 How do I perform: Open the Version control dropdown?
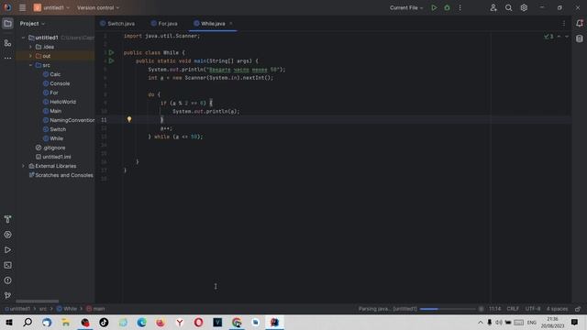pyautogui.click(x=98, y=7)
